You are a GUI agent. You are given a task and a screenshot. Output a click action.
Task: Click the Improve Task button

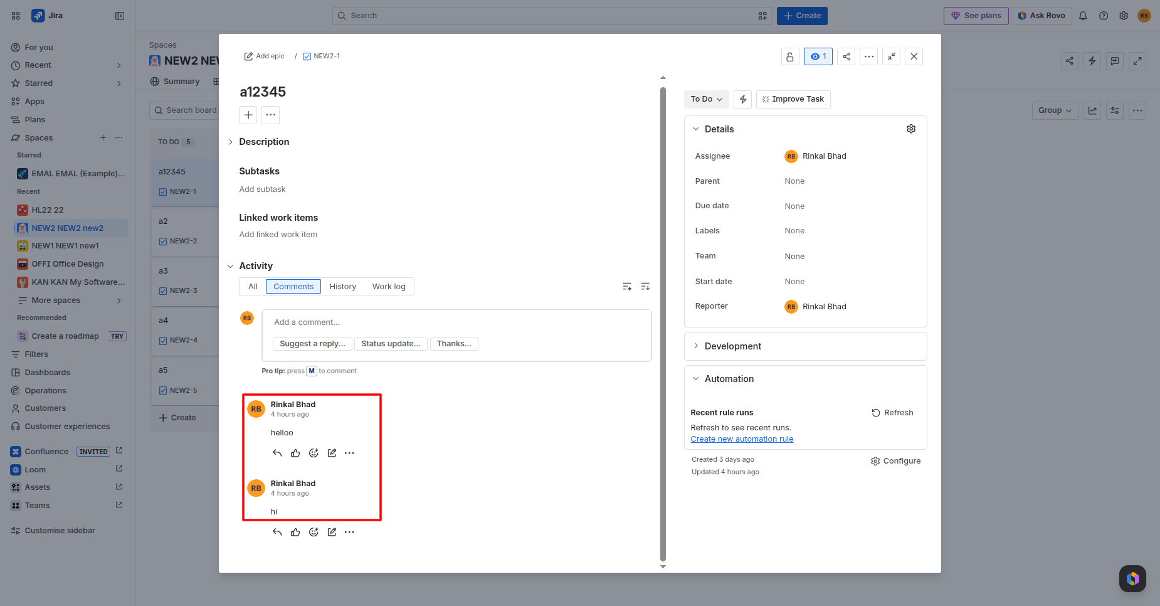[x=793, y=99]
